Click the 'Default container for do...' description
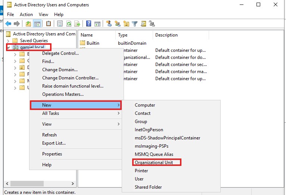Viewport: 286px width, 195px height. pyautogui.click(x=180, y=57)
